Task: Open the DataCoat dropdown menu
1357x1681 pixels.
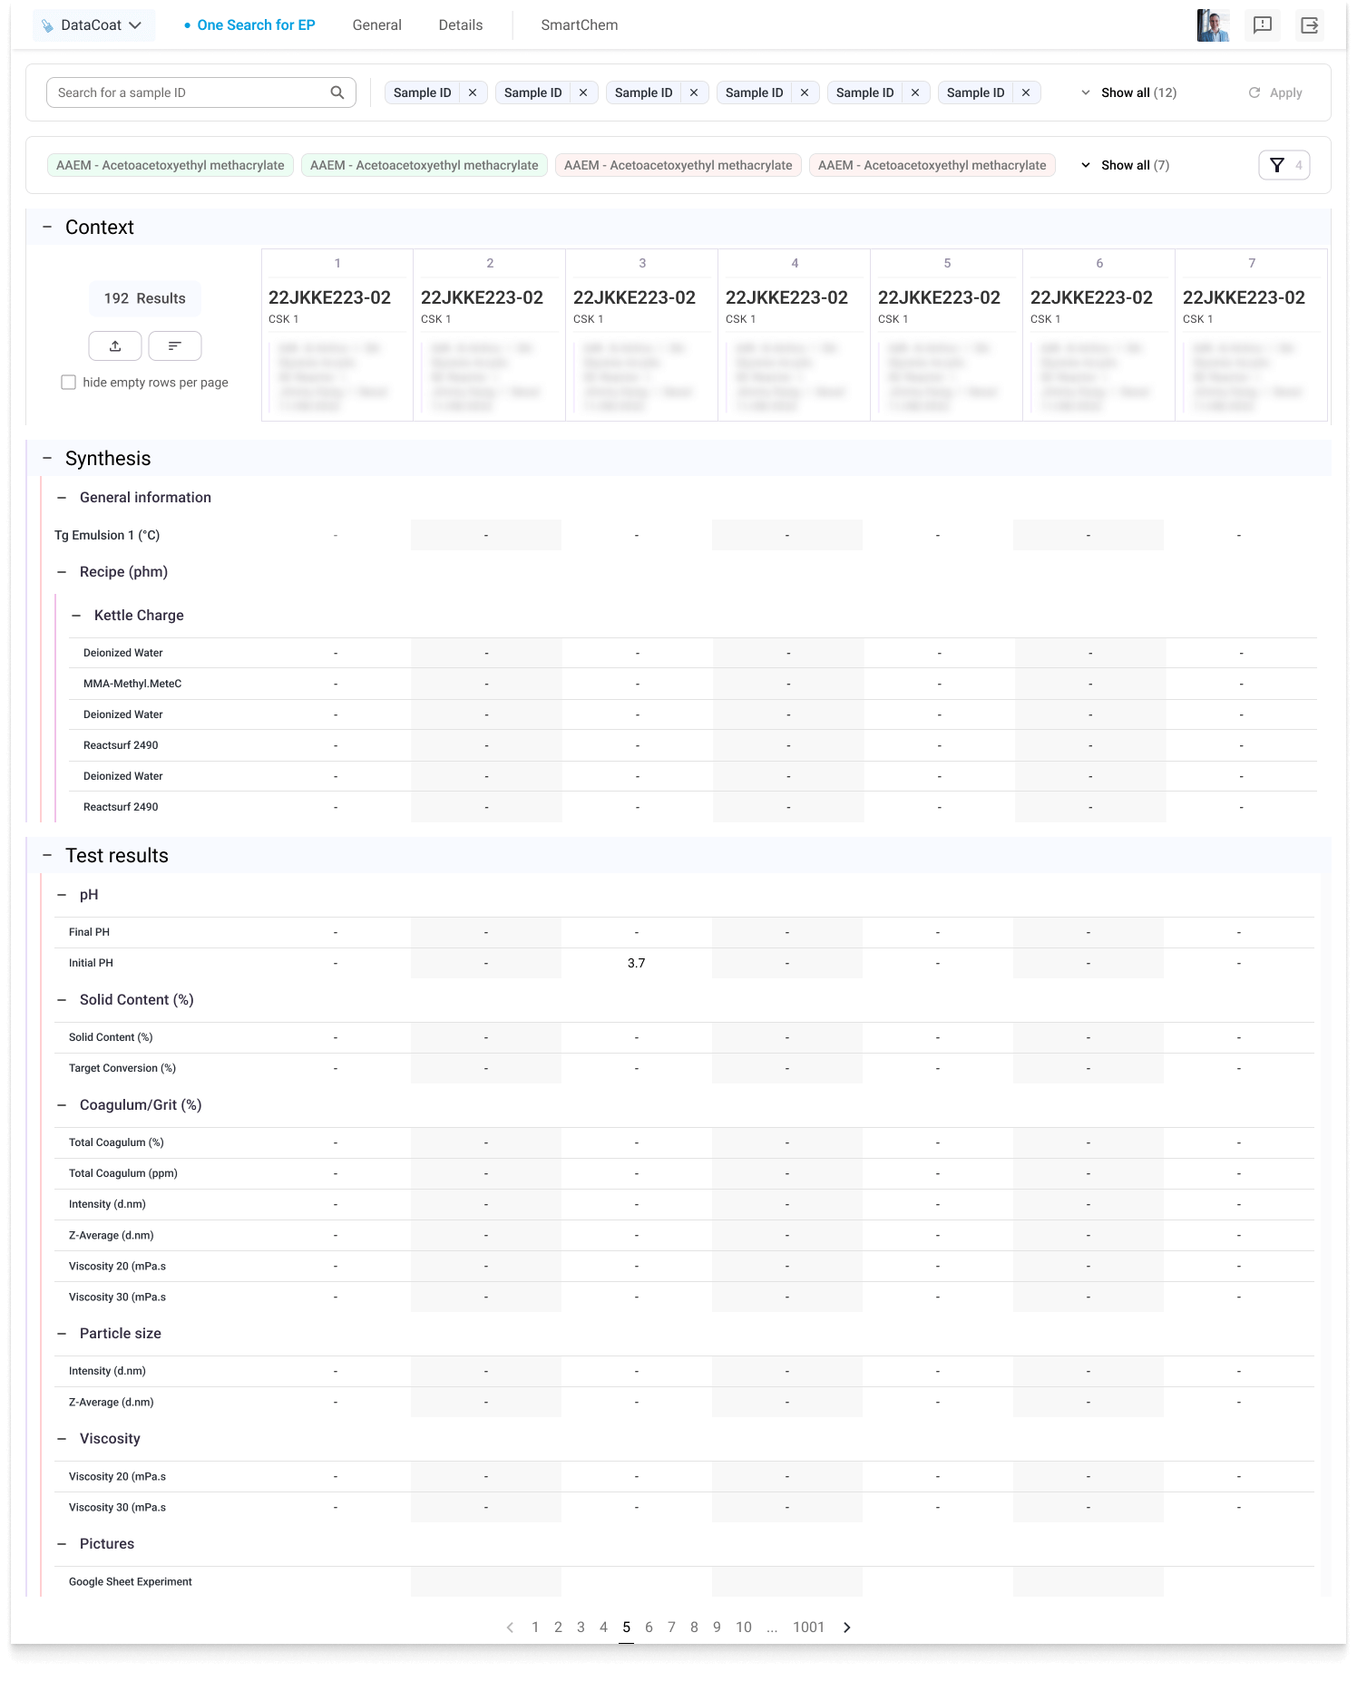Action: (93, 25)
